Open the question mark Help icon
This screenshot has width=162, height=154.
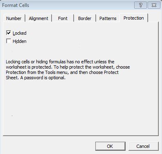pyautogui.click(x=140, y=5)
